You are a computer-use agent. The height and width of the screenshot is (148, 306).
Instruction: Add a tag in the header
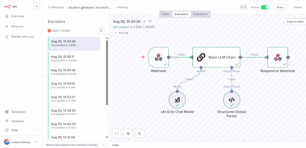coord(122,8)
